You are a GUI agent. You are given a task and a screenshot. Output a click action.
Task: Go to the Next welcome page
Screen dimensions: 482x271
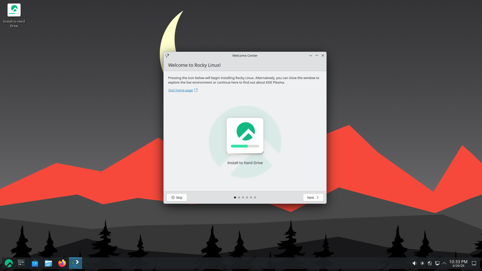click(x=313, y=197)
